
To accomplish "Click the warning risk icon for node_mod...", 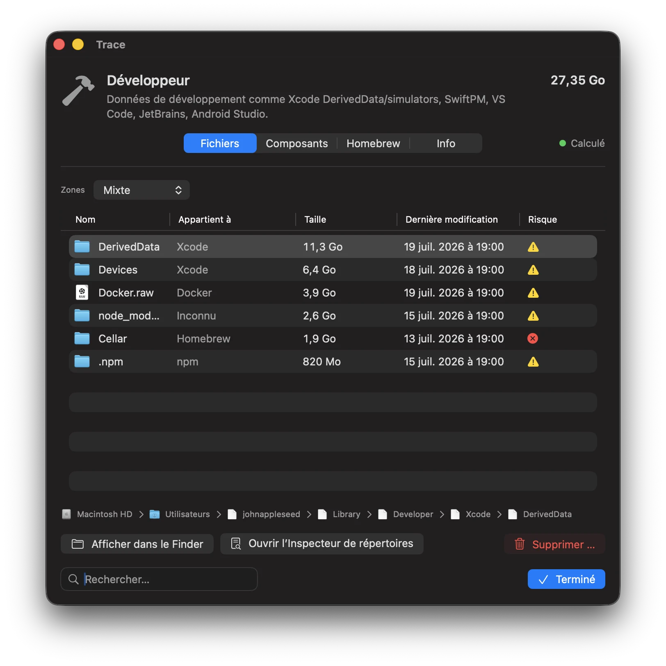I will click(x=533, y=316).
